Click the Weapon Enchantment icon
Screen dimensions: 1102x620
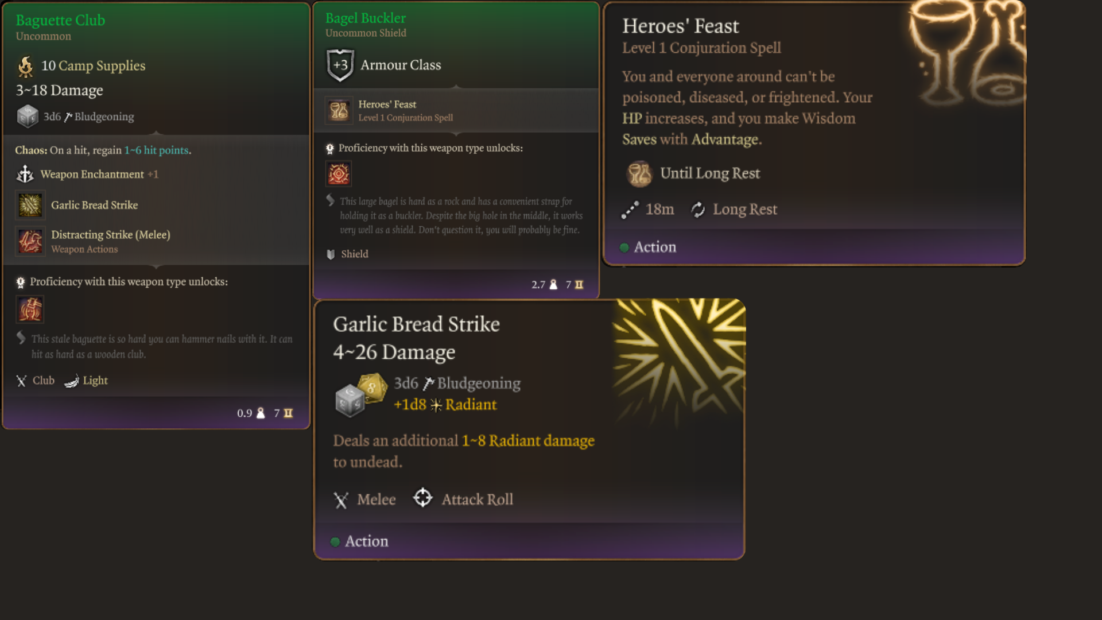[25, 174]
